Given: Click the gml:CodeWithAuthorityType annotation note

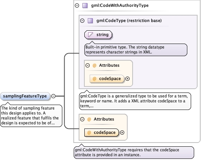Looking at the screenshot, I should pos(134,152).
